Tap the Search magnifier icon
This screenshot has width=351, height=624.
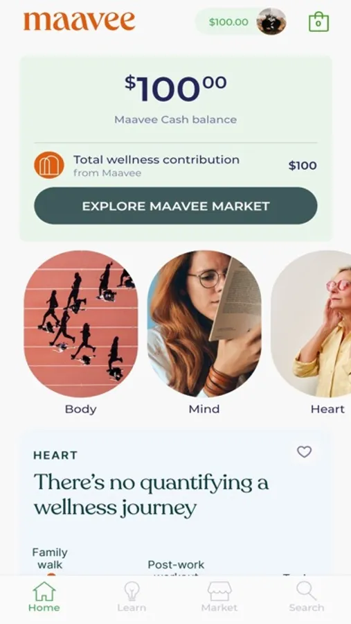click(x=307, y=591)
